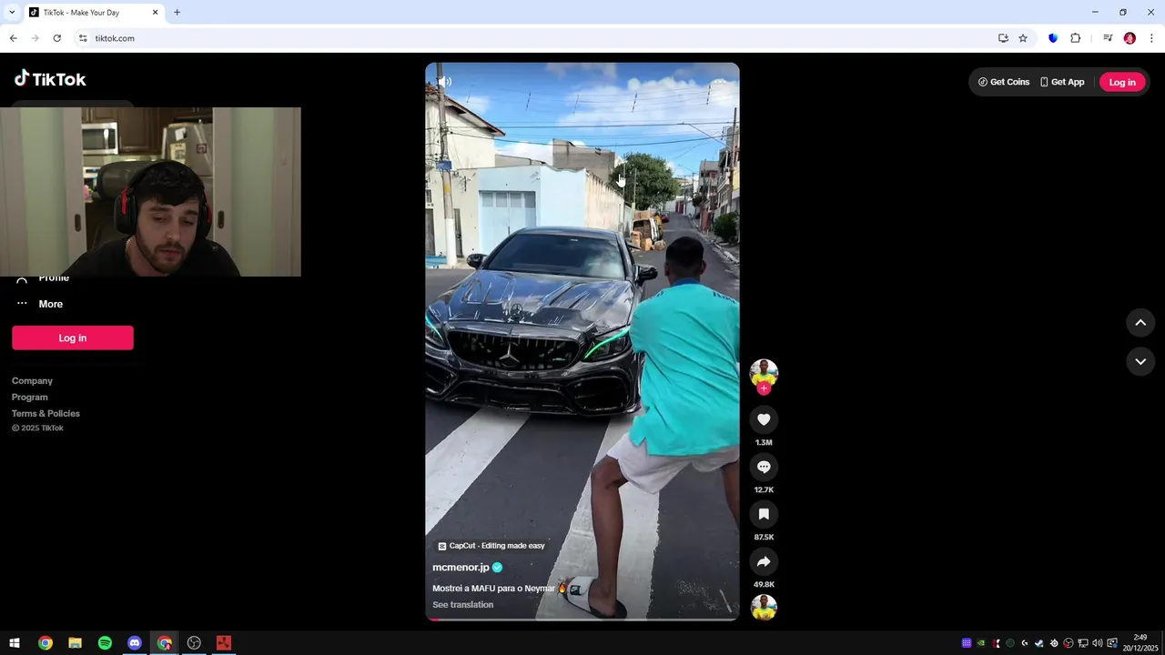Open a new tab with the plus button

pyautogui.click(x=177, y=13)
